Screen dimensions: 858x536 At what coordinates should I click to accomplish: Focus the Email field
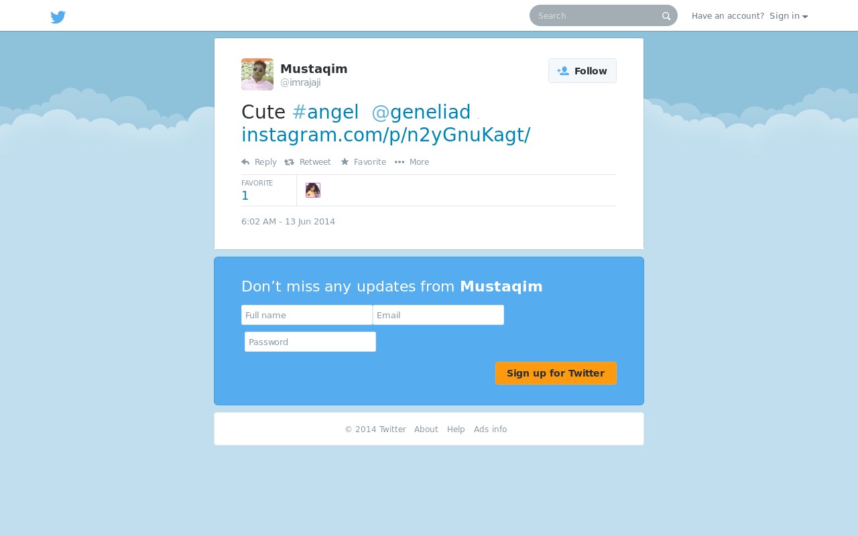tap(438, 315)
